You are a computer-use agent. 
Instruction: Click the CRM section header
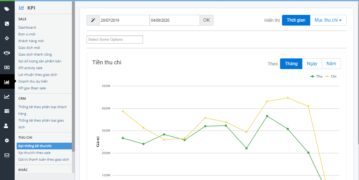[x=22, y=99]
